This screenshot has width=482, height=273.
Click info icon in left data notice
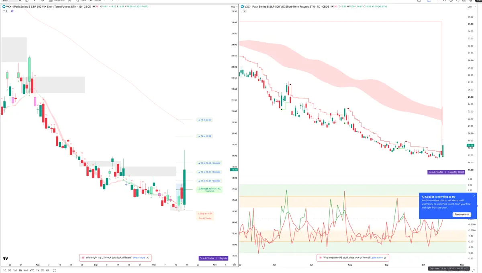(x=83, y=258)
